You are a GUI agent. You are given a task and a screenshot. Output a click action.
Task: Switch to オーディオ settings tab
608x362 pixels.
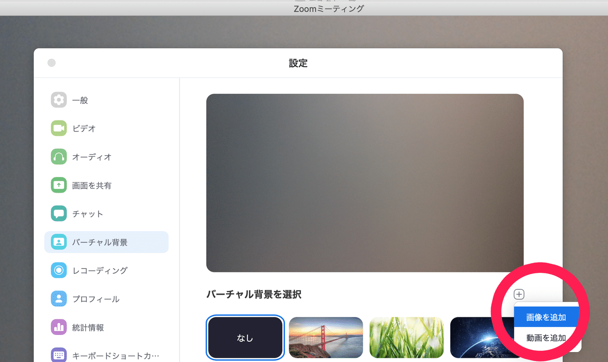(x=106, y=157)
